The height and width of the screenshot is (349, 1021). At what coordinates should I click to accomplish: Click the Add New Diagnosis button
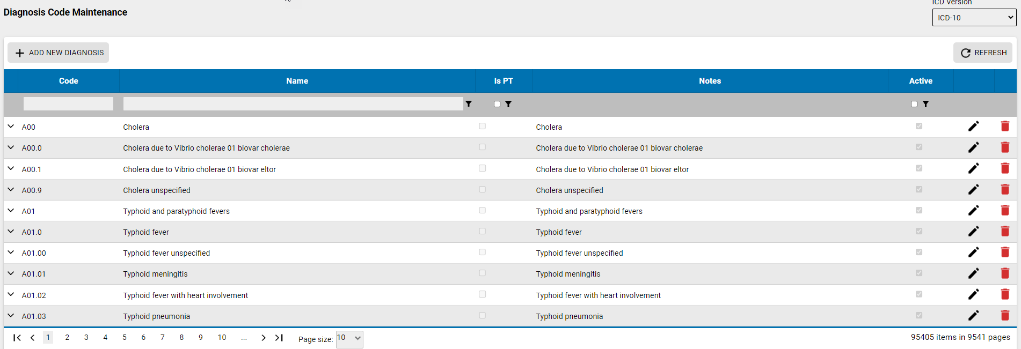59,53
